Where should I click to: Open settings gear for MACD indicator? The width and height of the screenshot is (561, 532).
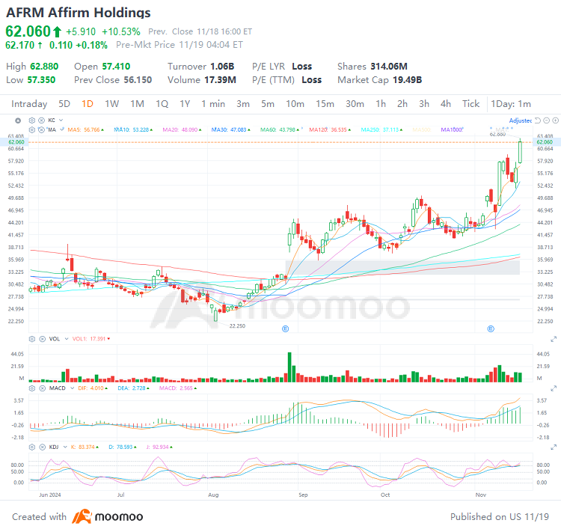tap(32, 388)
